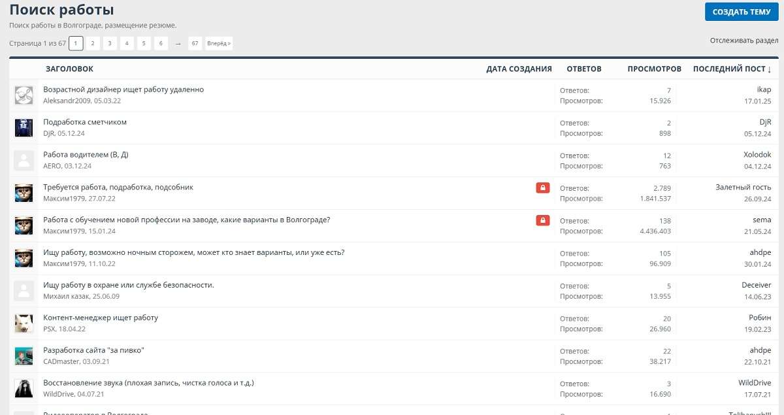
Task: Click the "Создать тему" button
Action: tap(741, 12)
